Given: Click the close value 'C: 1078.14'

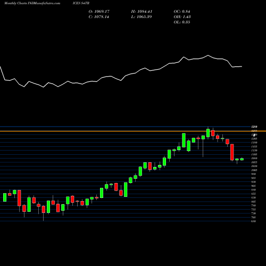Looking at the screenshot, I should [x=99, y=17].
